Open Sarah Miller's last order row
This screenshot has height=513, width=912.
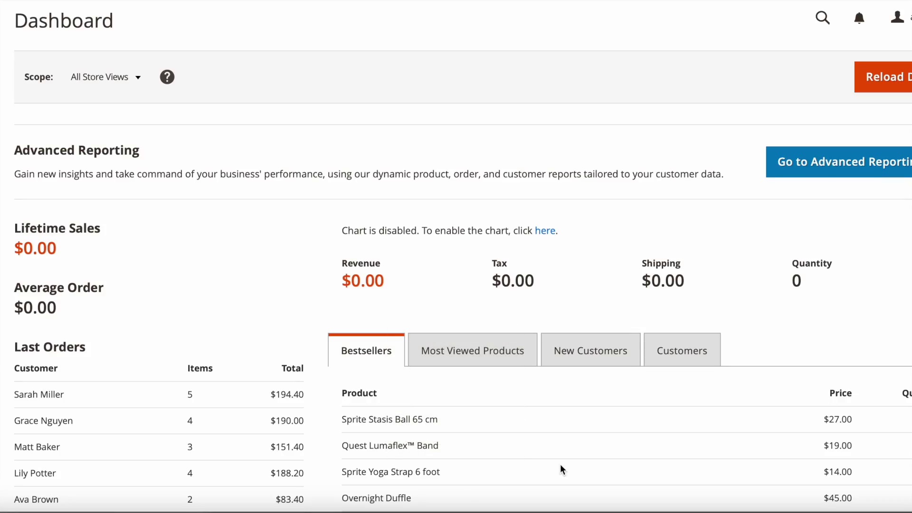tap(39, 395)
